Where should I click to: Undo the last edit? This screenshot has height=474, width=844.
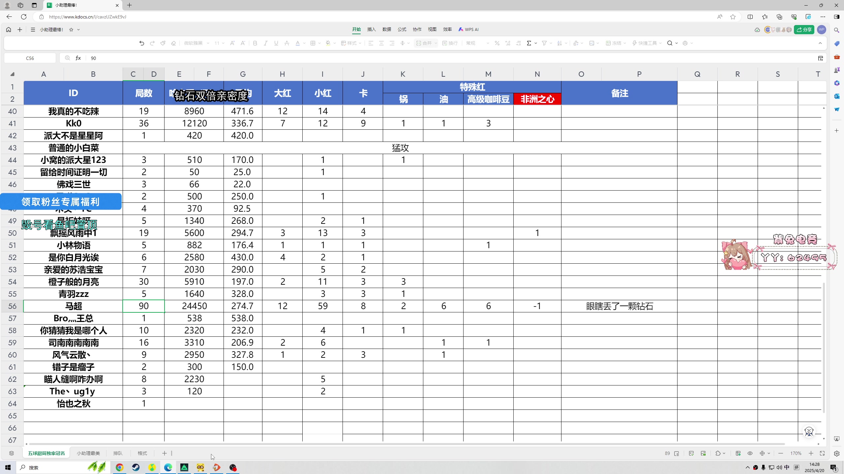click(x=142, y=43)
